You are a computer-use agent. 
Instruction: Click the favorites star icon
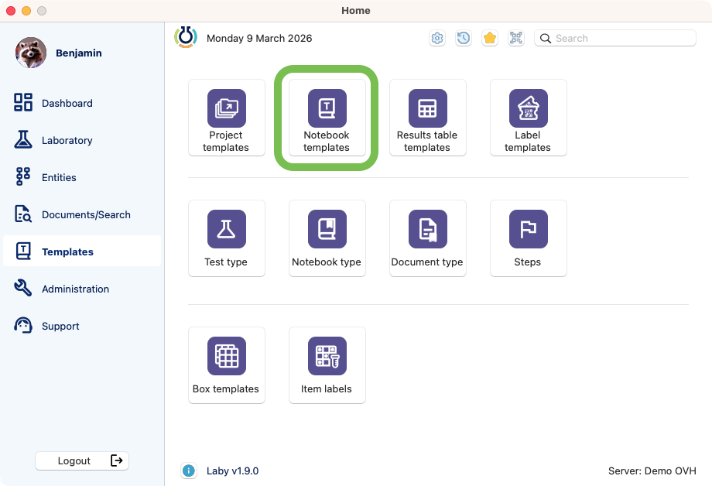click(490, 38)
